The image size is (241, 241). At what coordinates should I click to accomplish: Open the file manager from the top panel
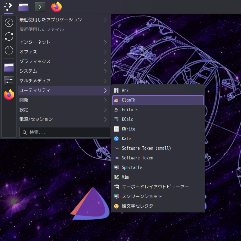click(x=23, y=7)
